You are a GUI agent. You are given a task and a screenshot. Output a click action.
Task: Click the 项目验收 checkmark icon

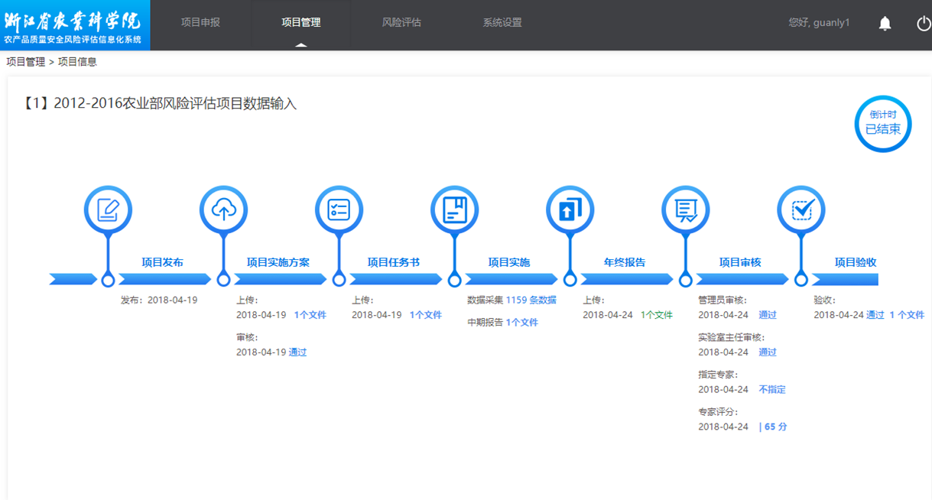pyautogui.click(x=800, y=209)
